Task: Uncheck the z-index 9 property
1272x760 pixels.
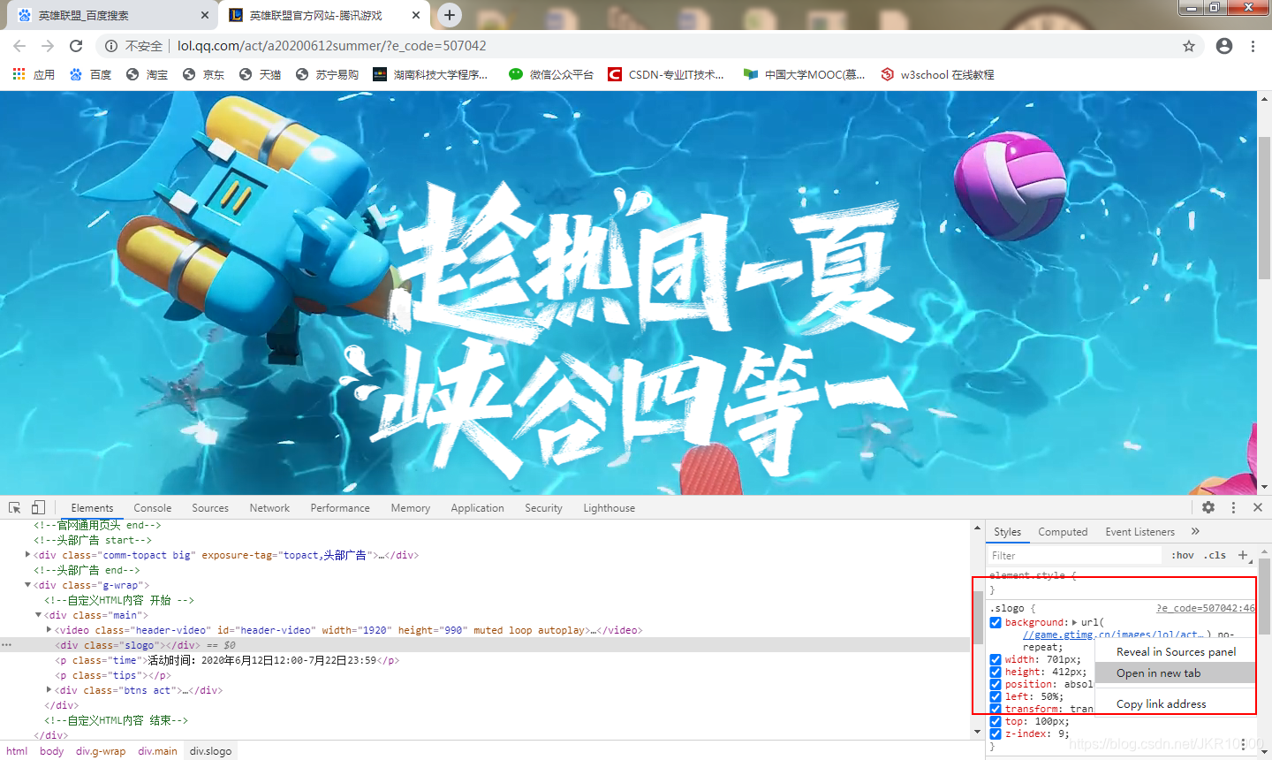Action: [x=996, y=733]
